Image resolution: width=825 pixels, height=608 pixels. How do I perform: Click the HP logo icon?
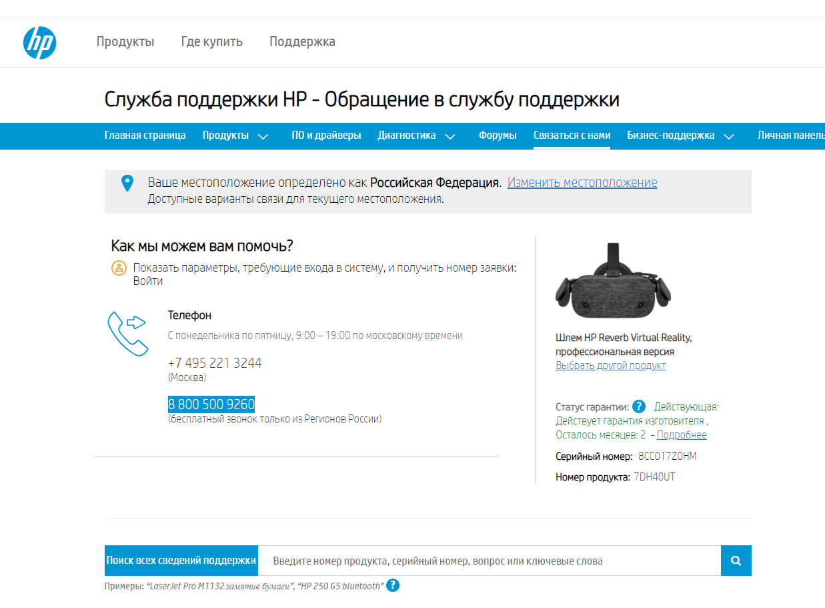(39, 43)
